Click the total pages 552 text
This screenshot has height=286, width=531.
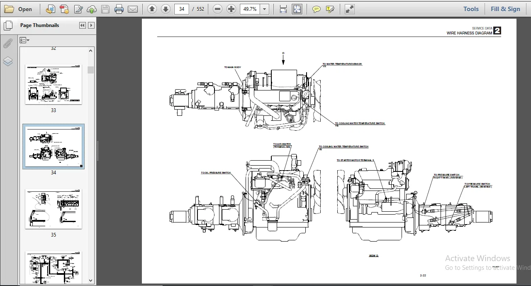coord(200,9)
